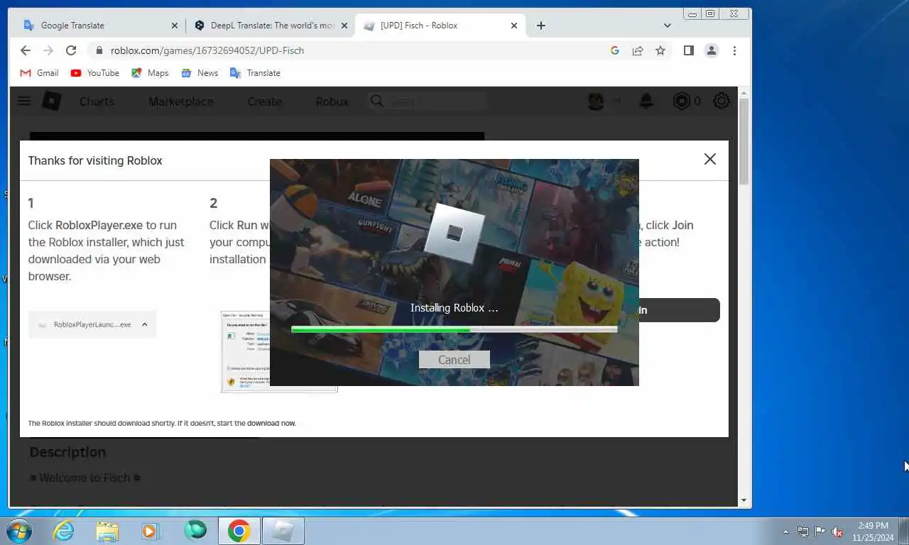Screen dimensions: 909x545
Task: Close the Fisch Roblox tab
Action: tap(514, 26)
